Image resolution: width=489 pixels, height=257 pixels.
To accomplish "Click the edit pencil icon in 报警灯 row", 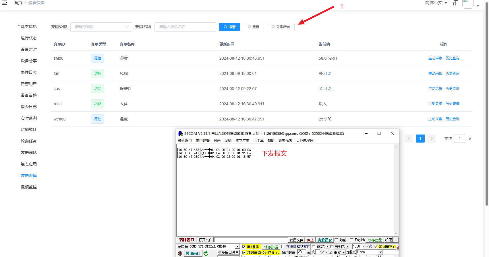I will (330, 89).
